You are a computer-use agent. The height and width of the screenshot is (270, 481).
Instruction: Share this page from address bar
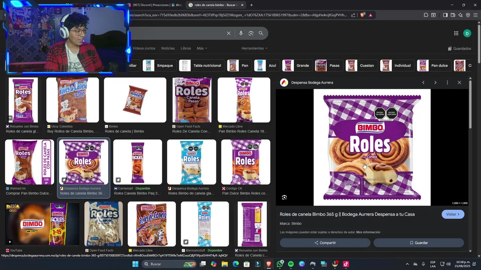pos(353,15)
